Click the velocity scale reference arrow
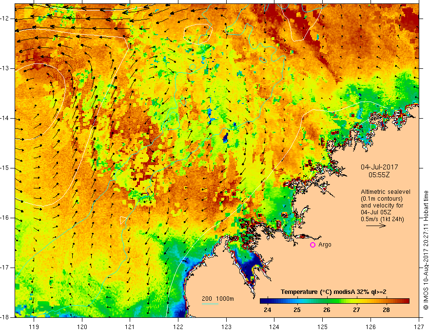This screenshot has width=429, height=332. (376, 226)
